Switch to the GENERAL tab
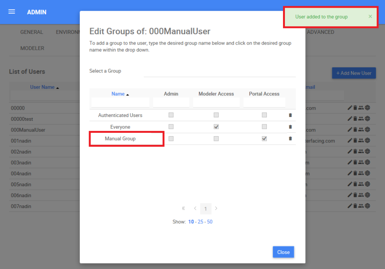 [x=32, y=32]
